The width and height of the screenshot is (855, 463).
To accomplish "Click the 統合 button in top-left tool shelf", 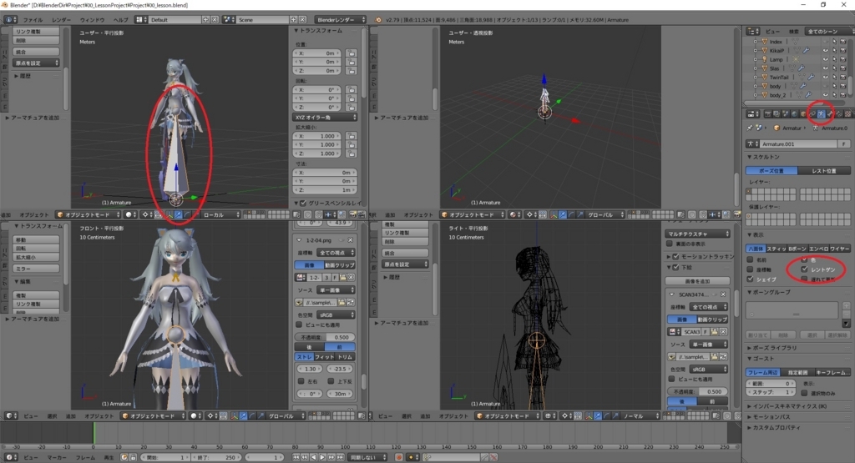I will (x=37, y=52).
